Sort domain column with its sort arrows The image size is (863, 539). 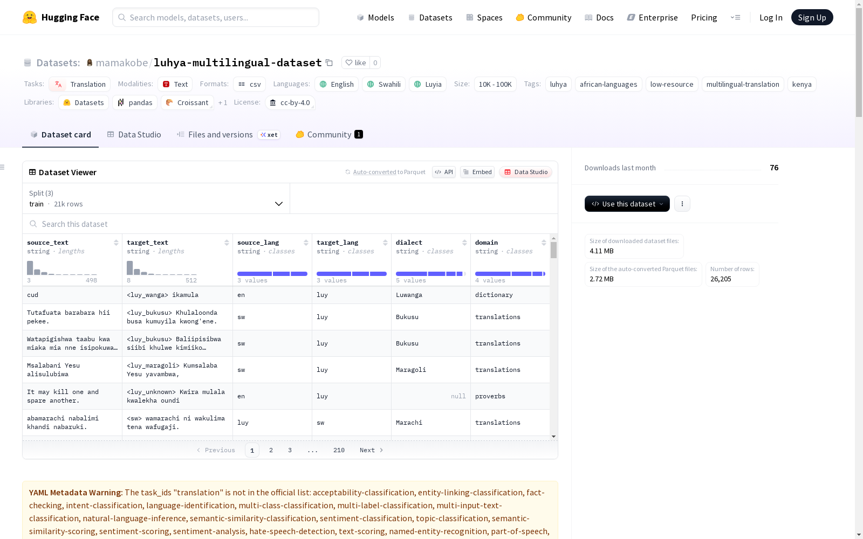[x=544, y=243]
